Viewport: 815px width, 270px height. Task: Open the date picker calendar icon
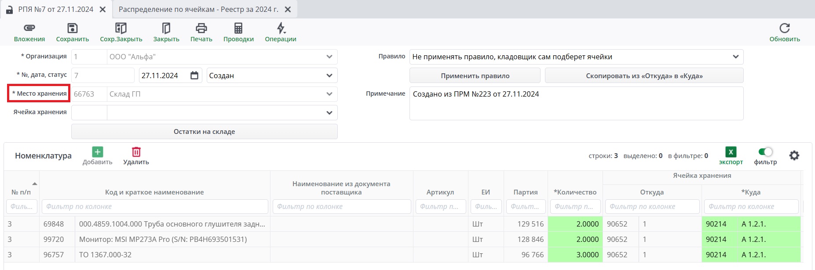(x=194, y=76)
